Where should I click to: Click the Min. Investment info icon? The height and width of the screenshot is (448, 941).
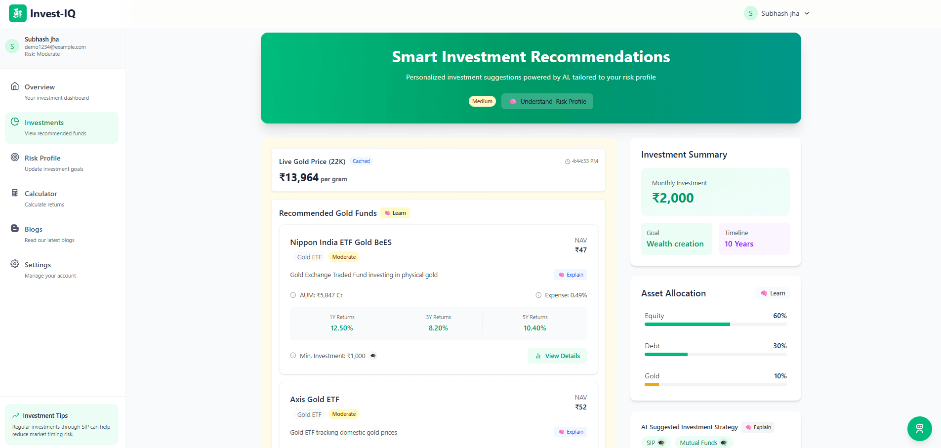(x=293, y=355)
